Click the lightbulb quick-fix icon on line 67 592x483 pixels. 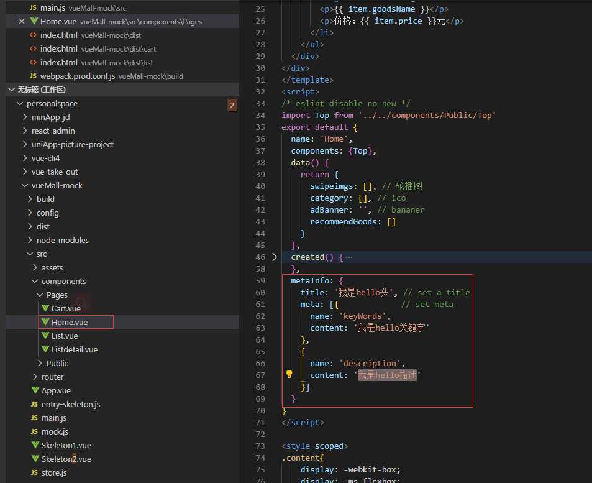tap(289, 374)
